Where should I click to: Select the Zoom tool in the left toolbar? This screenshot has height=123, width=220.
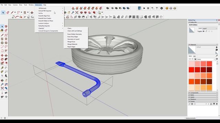[x=2, y=84]
